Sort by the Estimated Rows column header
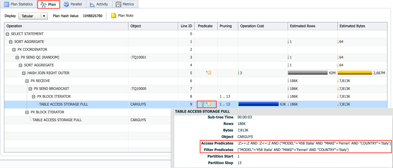The width and height of the screenshot is (393, 168). (x=302, y=26)
